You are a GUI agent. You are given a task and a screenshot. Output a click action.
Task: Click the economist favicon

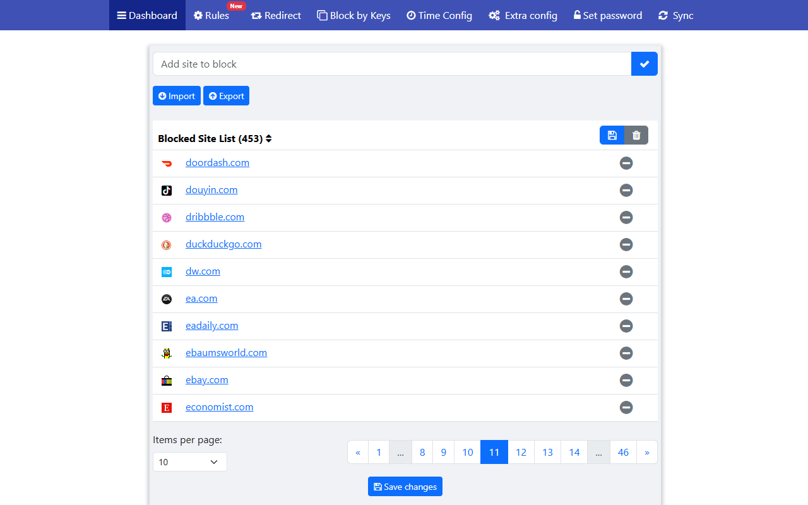167,408
